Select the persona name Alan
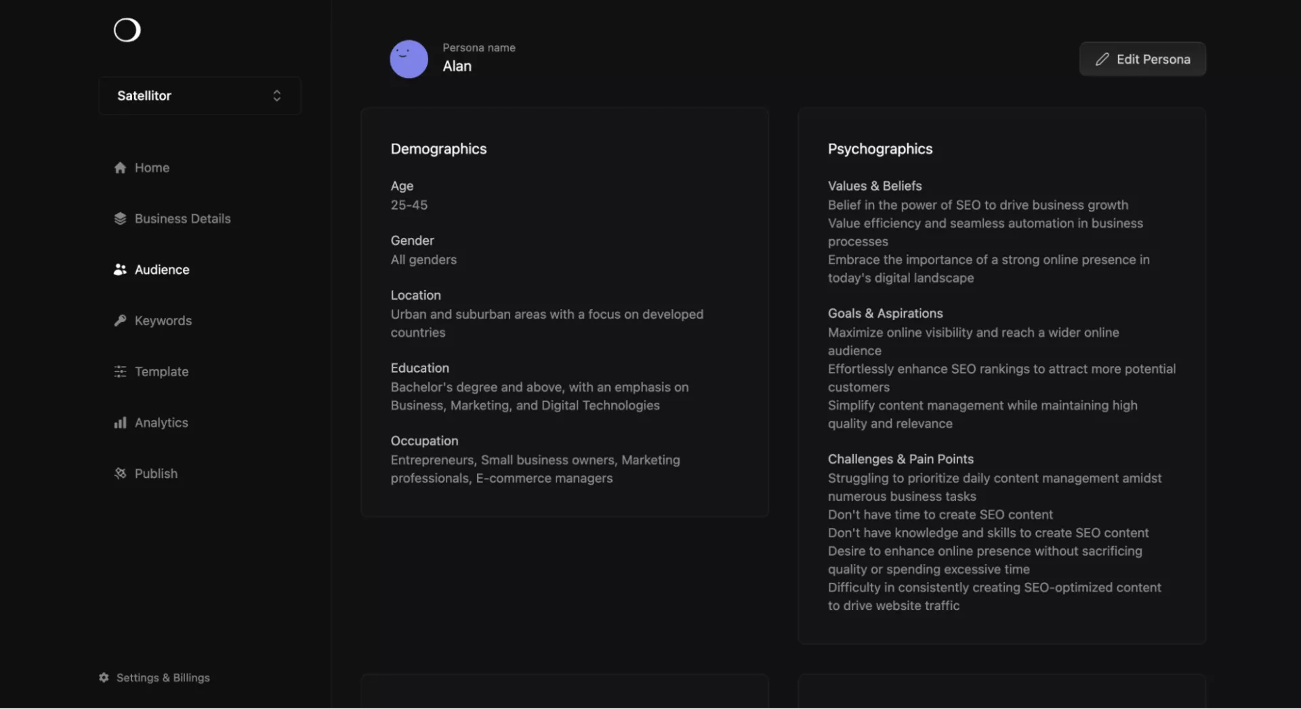Viewport: 1301px width, 709px height. (x=457, y=66)
